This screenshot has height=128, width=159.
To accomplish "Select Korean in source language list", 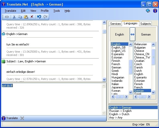I will click(120, 91).
